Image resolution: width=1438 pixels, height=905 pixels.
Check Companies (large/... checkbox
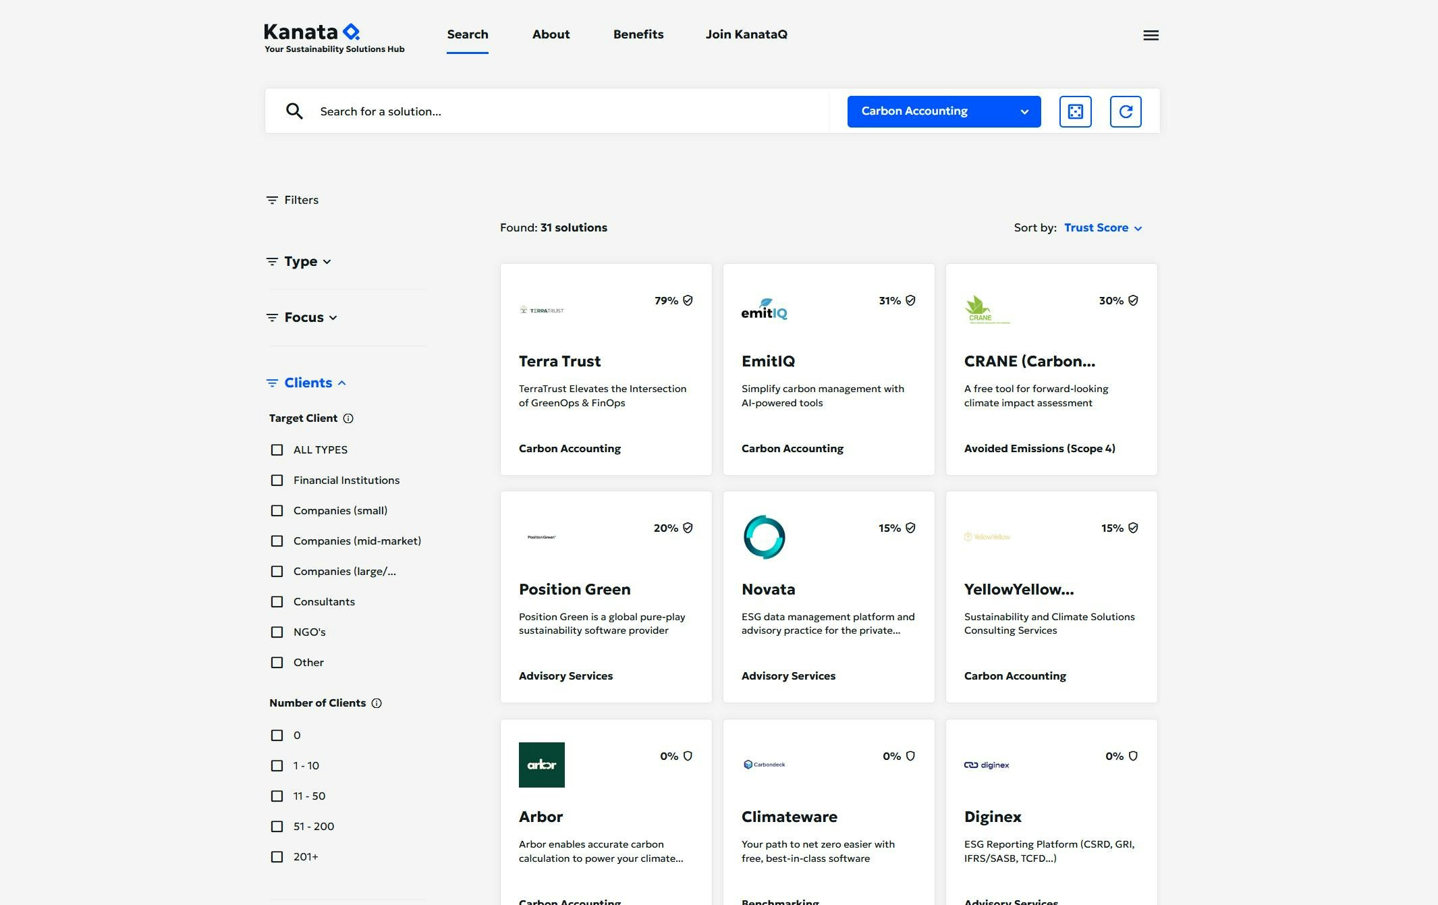pos(277,572)
